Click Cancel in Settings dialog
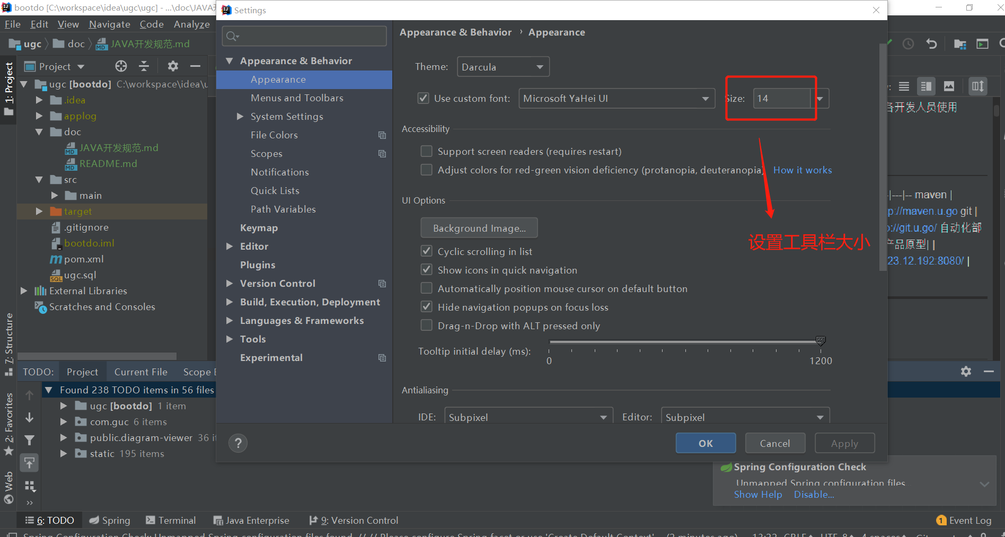 pyautogui.click(x=775, y=443)
